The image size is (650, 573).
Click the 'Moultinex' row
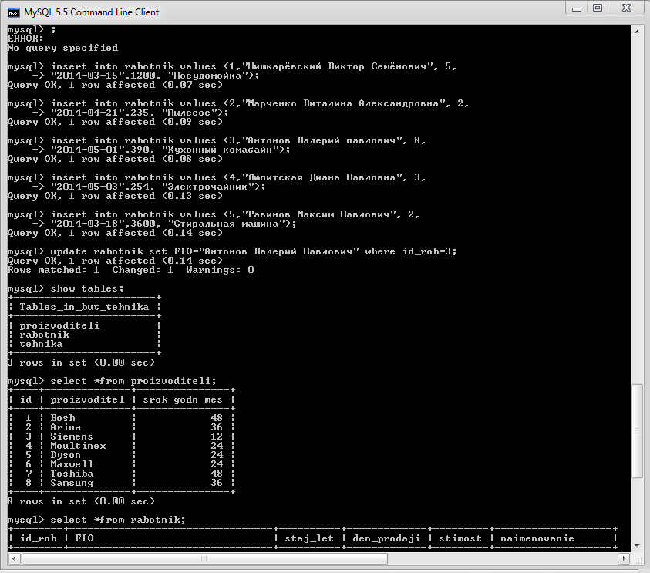[122, 446]
